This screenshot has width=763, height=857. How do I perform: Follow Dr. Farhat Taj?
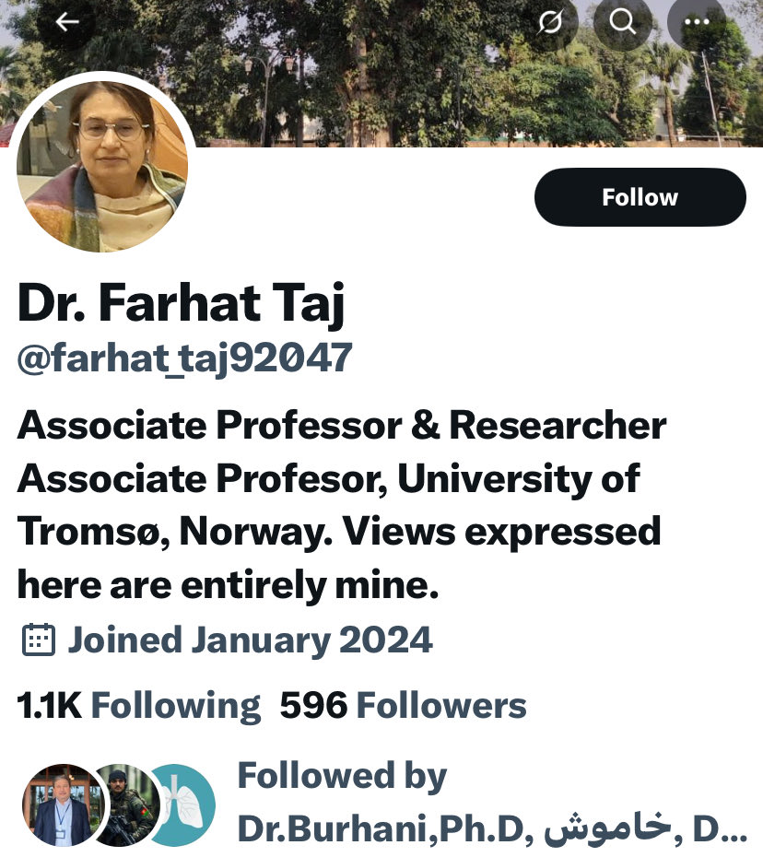(x=640, y=197)
